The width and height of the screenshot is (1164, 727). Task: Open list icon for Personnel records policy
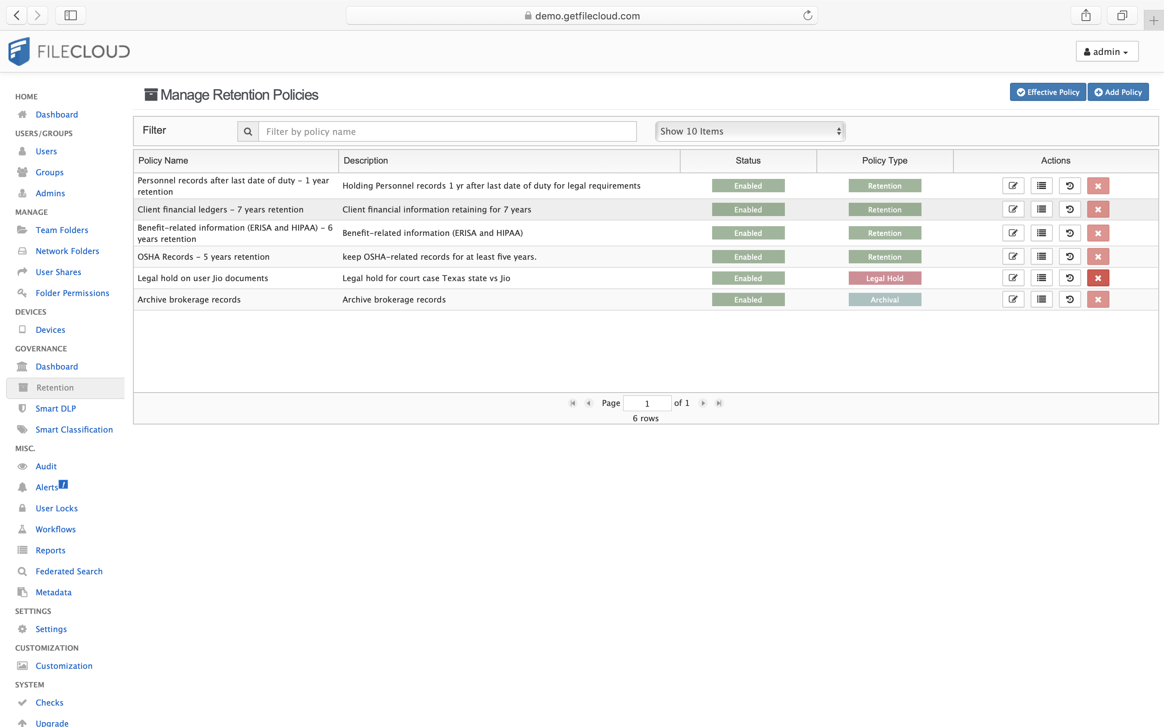click(x=1042, y=186)
